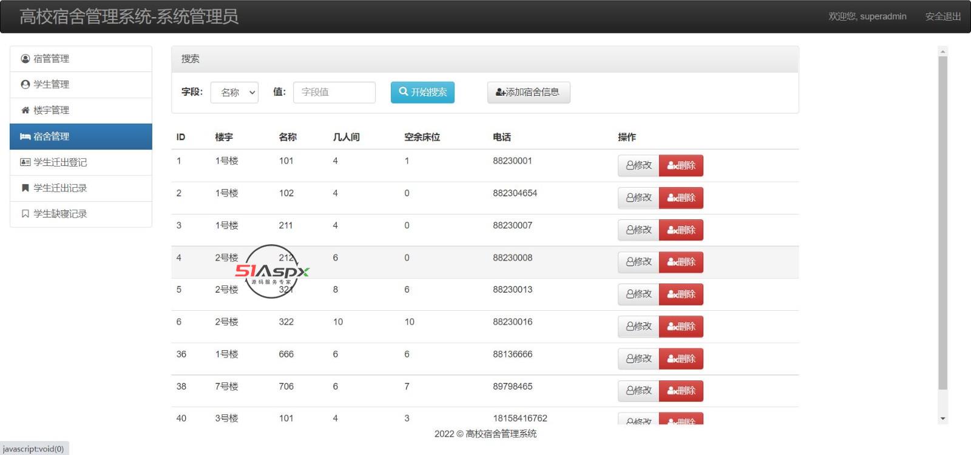Click the 字段值 search input field
Image resolution: width=971 pixels, height=455 pixels.
pyautogui.click(x=334, y=93)
